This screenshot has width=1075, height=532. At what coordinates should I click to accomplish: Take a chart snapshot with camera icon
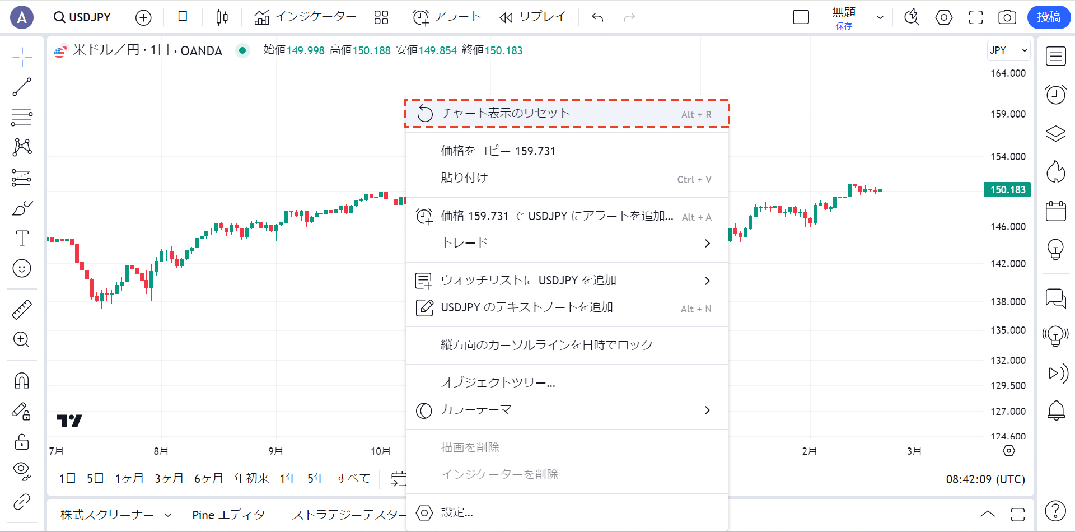pos(1007,17)
